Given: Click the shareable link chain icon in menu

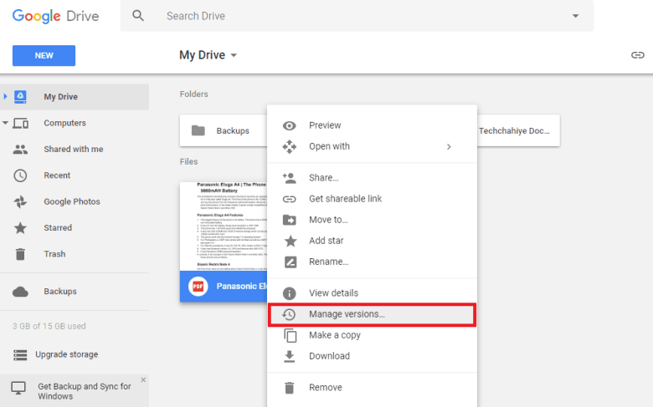Looking at the screenshot, I should pos(290,199).
